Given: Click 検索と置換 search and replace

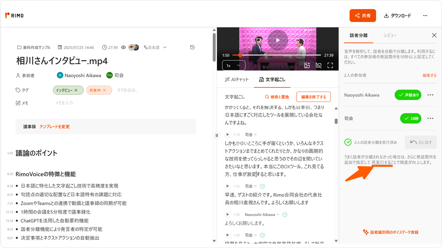Looking at the screenshot, I should tap(277, 97).
